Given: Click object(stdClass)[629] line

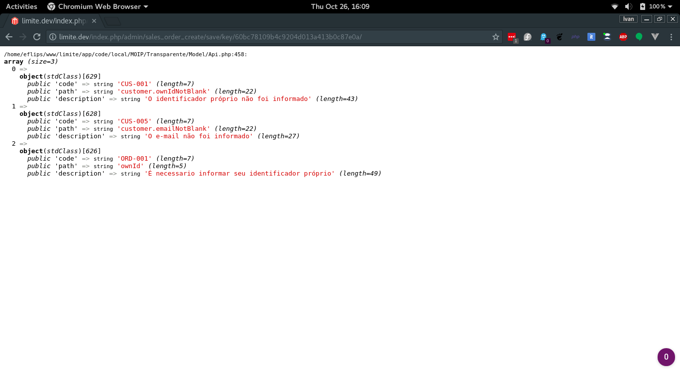Looking at the screenshot, I should click(x=60, y=77).
